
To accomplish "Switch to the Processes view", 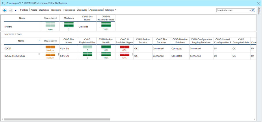I will point(69,10).
